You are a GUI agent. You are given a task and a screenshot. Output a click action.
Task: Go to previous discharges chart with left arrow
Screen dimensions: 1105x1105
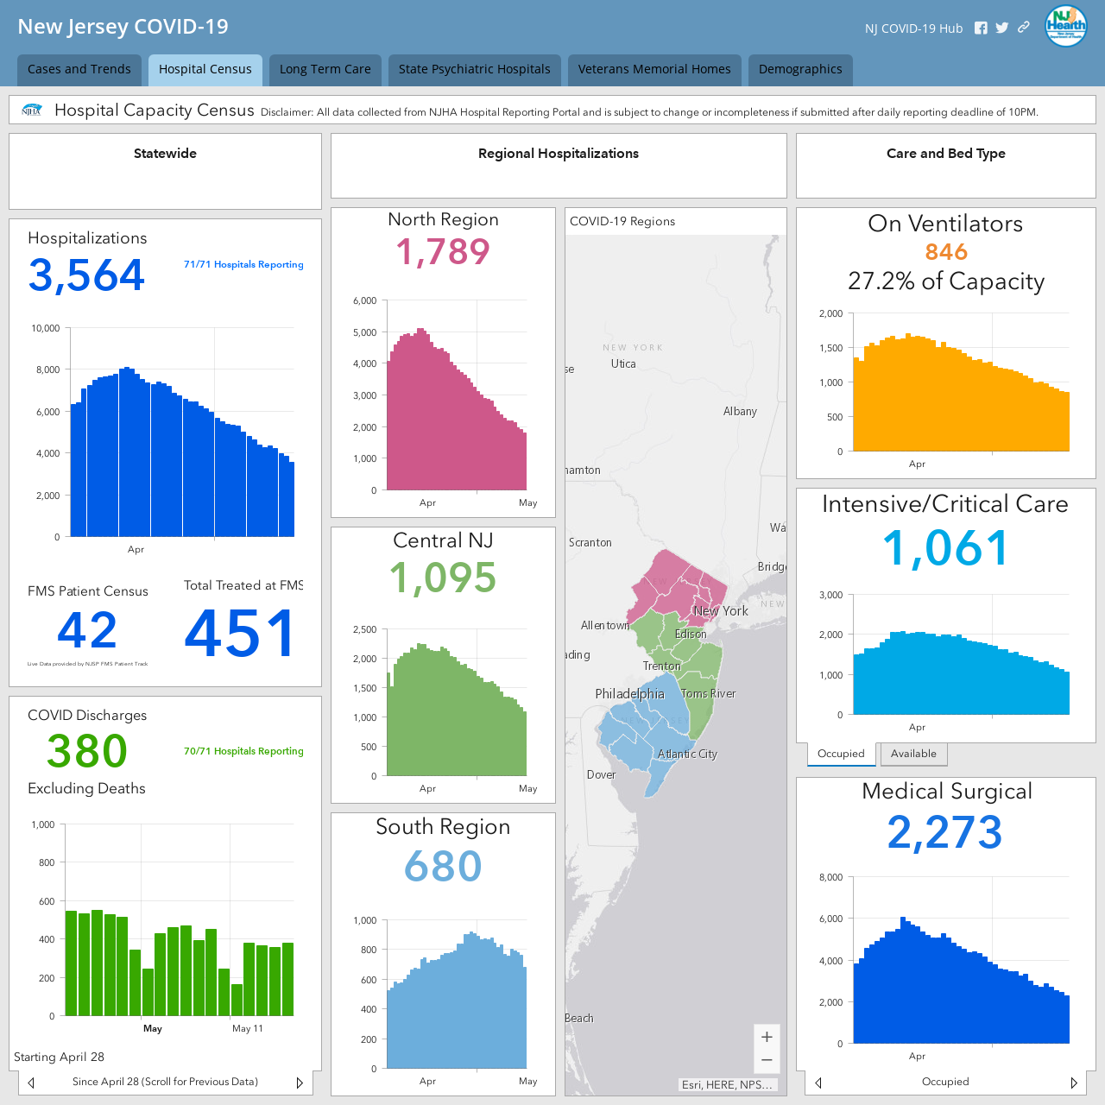(31, 1083)
